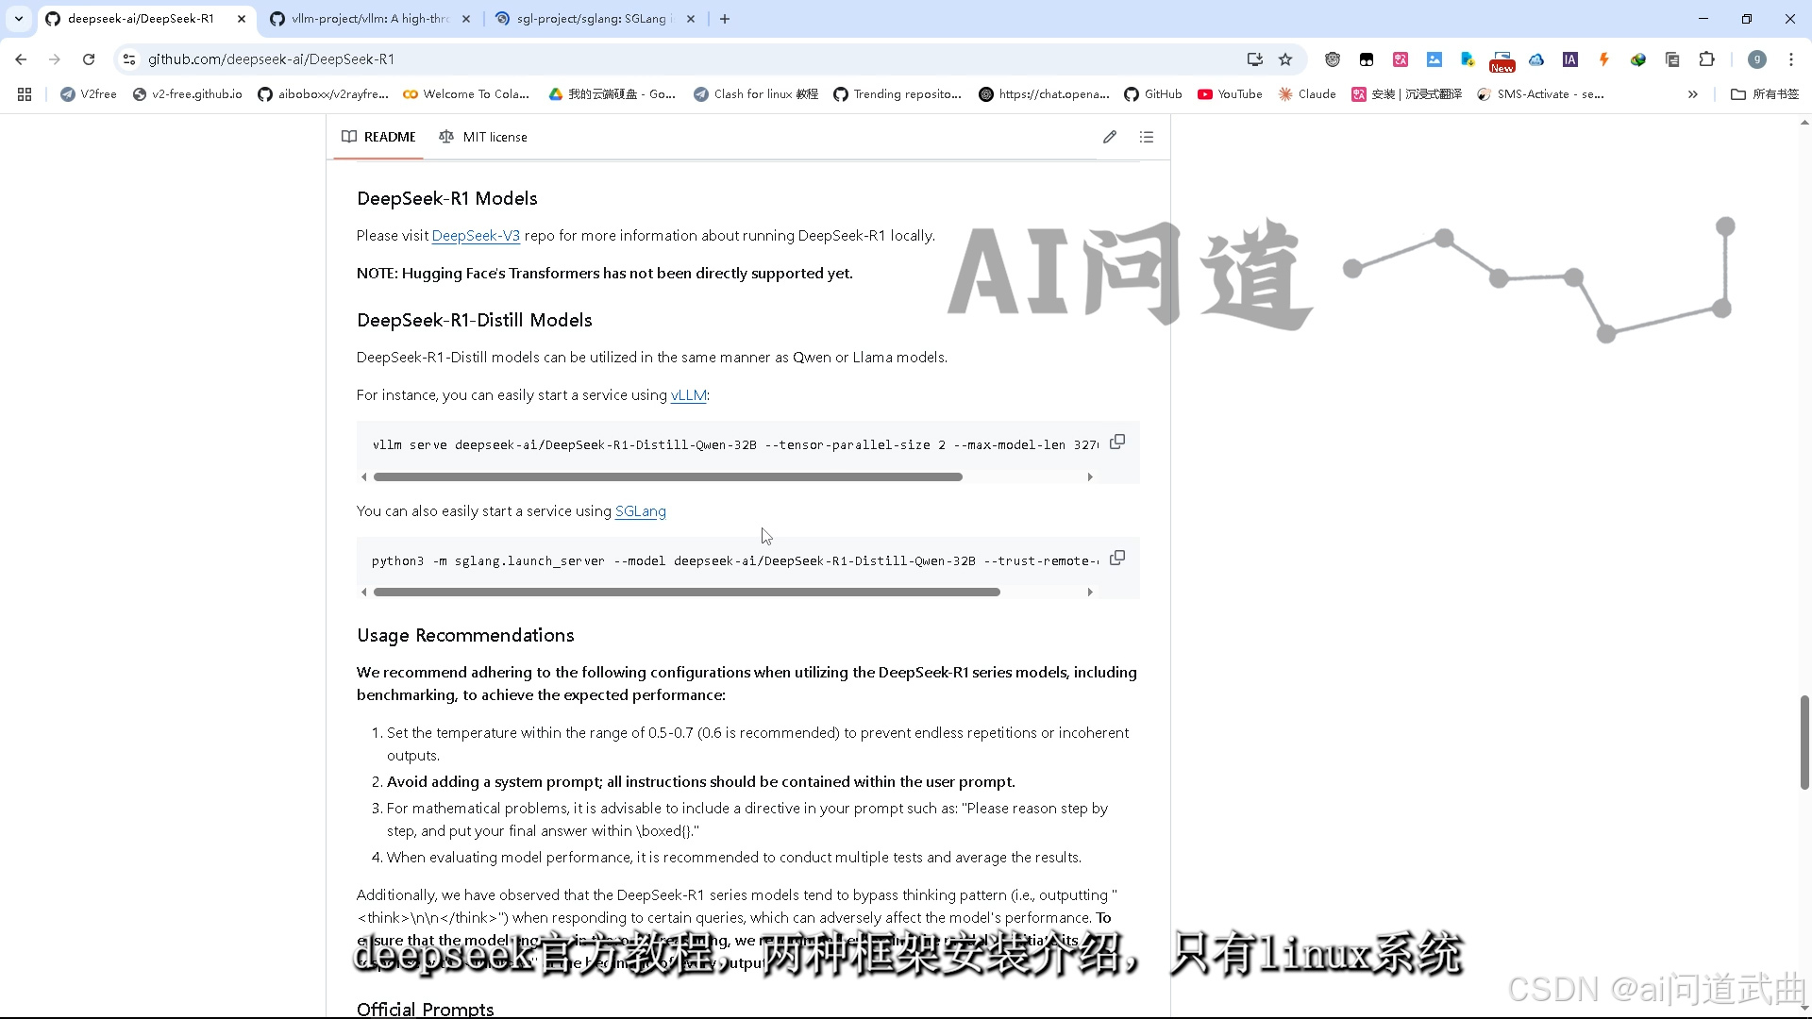
Task: Reload the current page
Action: point(89,59)
